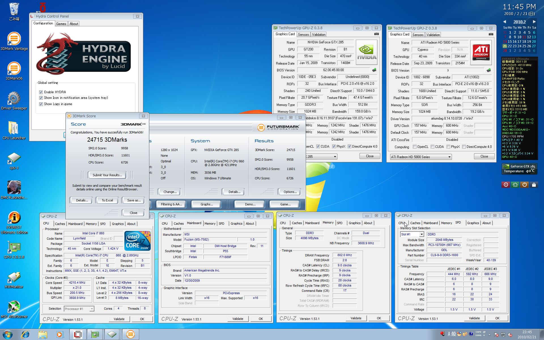Open Validation tab in ATI GPU-Z

point(433,35)
